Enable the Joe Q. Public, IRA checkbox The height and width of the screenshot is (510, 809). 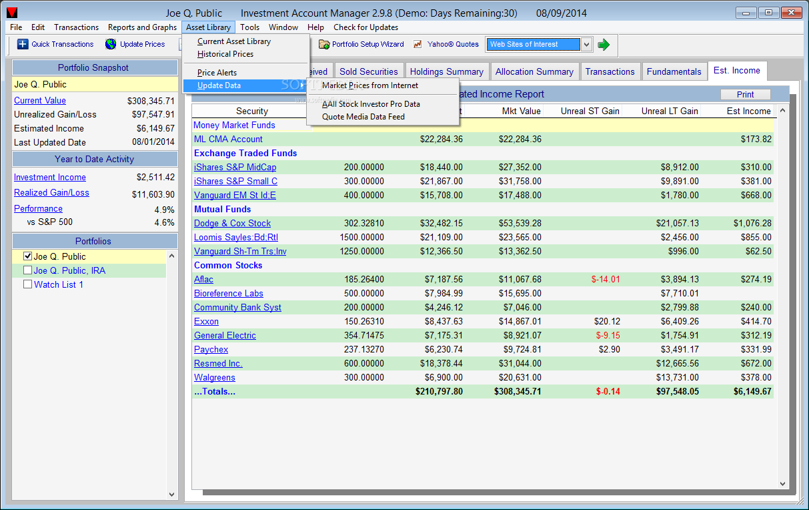coord(27,270)
